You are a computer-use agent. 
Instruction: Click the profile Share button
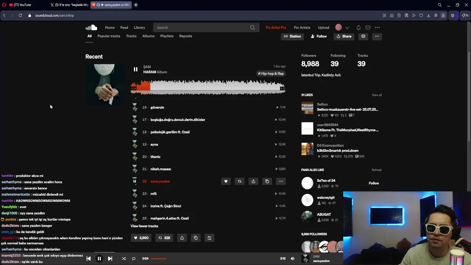[x=344, y=36]
